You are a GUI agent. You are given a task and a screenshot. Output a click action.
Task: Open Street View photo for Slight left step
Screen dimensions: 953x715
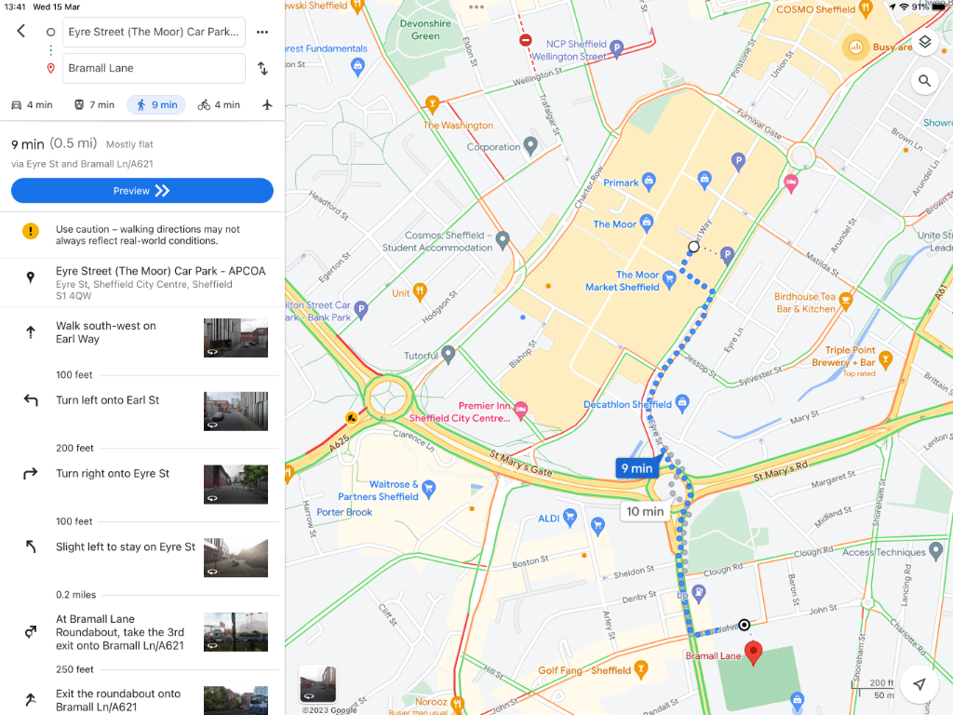tap(235, 558)
